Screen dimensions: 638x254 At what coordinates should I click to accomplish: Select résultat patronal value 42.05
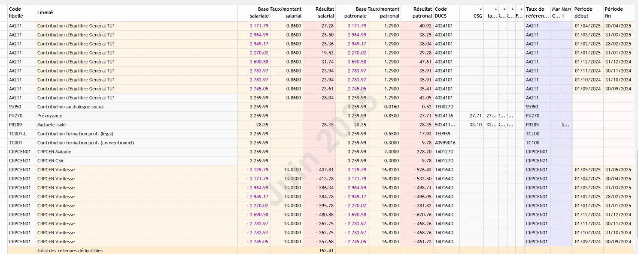(425, 98)
